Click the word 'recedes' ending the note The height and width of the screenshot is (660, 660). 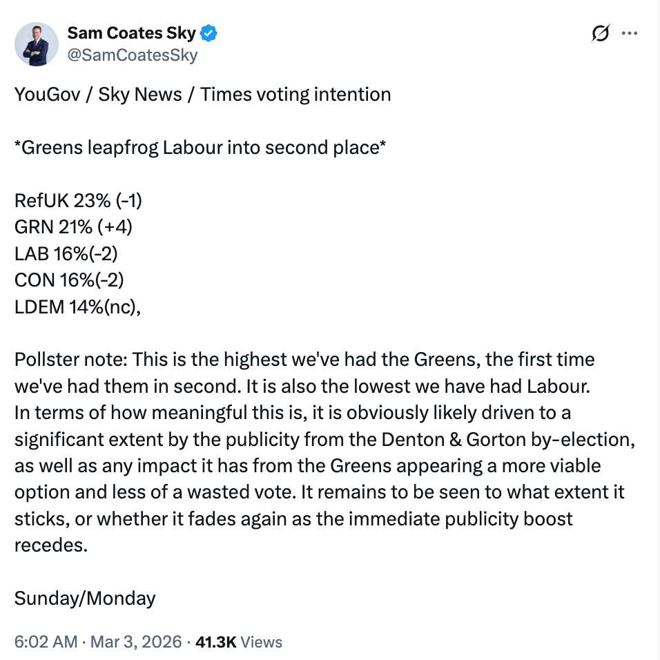click(50, 545)
